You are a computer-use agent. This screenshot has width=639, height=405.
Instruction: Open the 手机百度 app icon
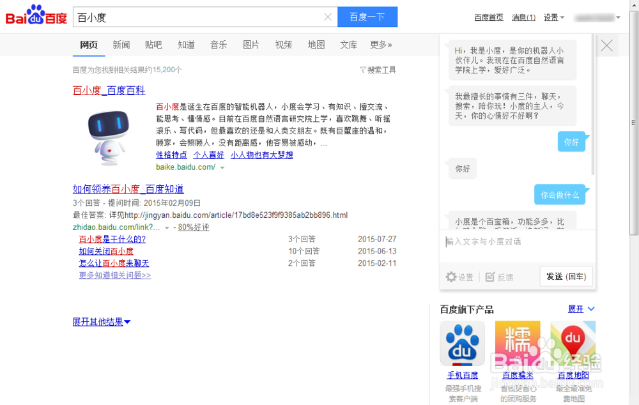click(x=462, y=344)
